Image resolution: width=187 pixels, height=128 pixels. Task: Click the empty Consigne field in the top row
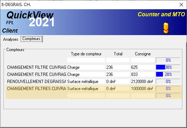coord(143,60)
